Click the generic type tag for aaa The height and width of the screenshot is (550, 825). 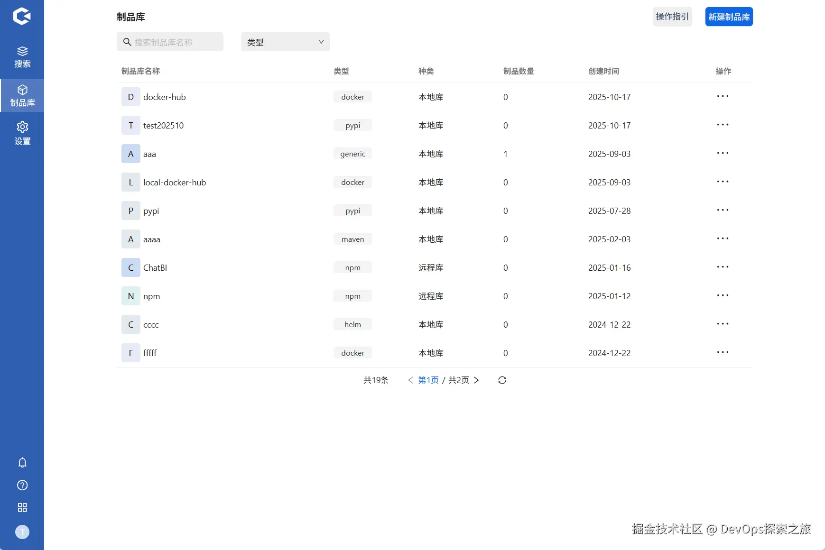(x=352, y=154)
